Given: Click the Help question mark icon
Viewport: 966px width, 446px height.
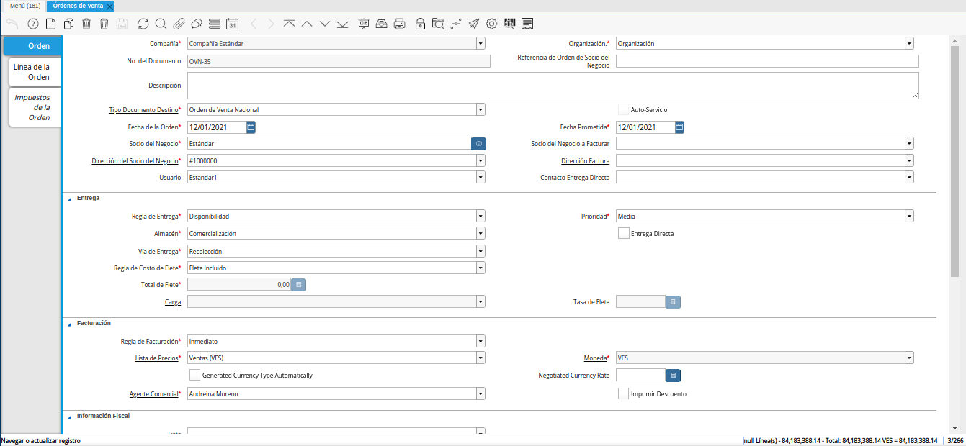Looking at the screenshot, I should pos(32,24).
